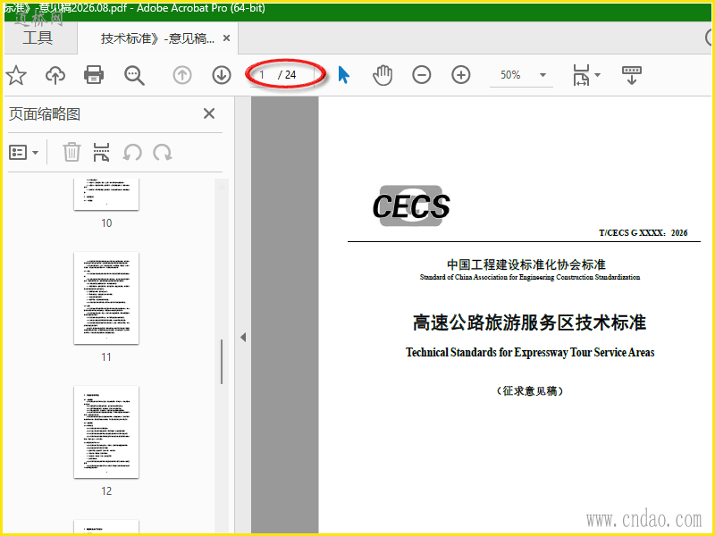This screenshot has width=715, height=536.
Task: Zoom out with the minus button
Action: pyautogui.click(x=421, y=75)
